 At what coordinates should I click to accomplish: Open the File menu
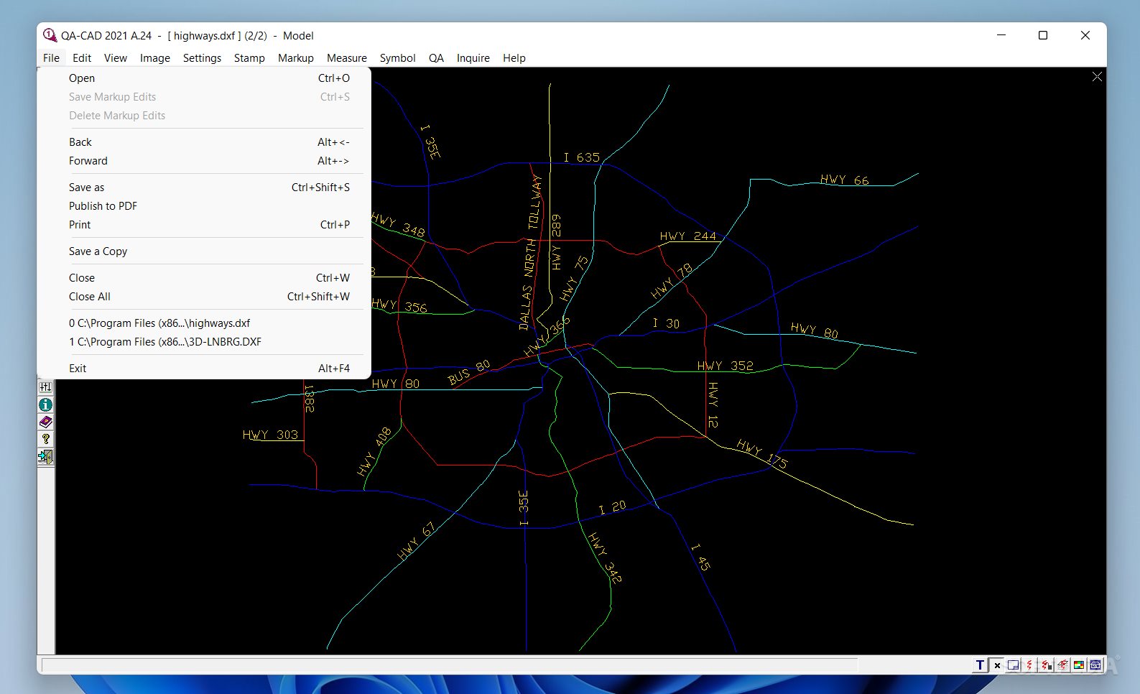(x=51, y=58)
